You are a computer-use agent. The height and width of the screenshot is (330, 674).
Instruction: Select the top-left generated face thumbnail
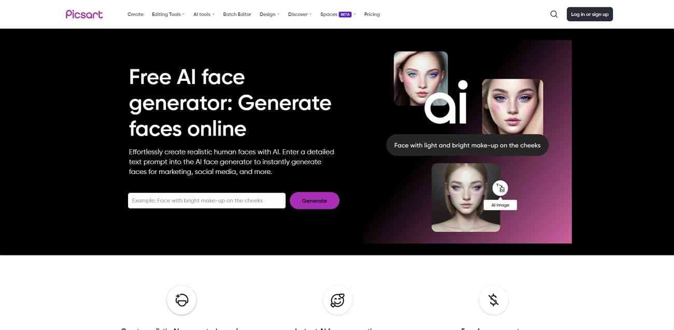tap(420, 78)
